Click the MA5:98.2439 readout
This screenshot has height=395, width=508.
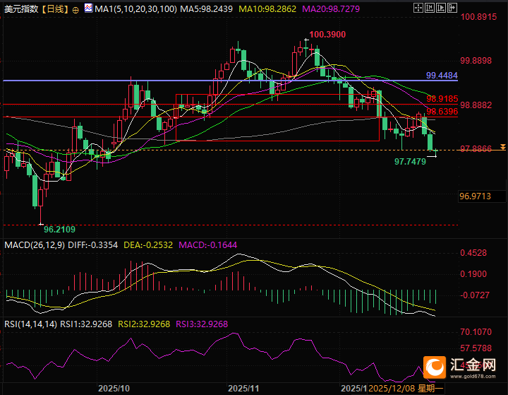(x=206, y=9)
